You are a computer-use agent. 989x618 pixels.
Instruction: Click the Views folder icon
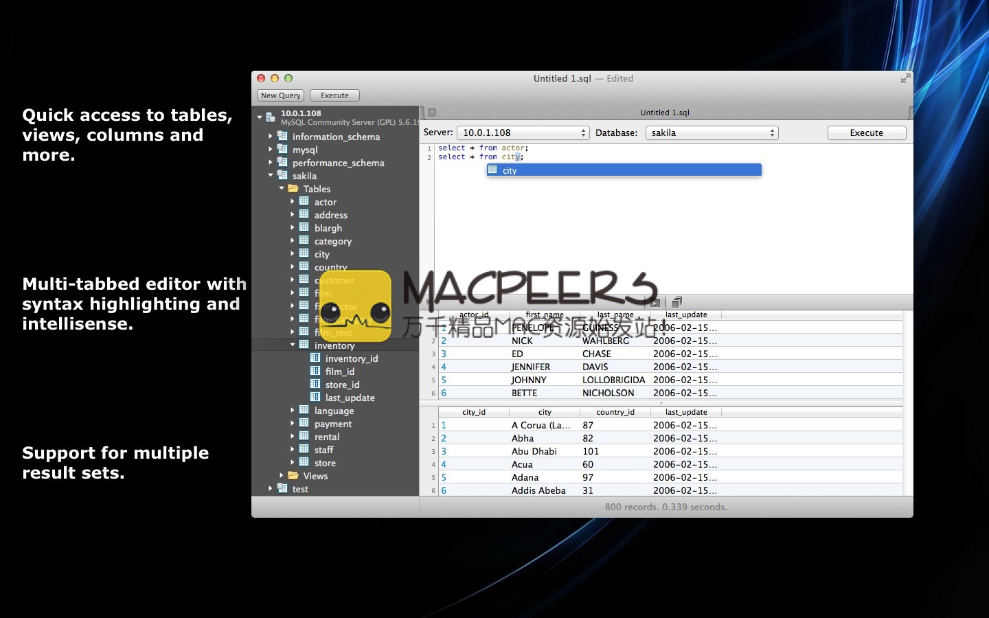tap(293, 476)
